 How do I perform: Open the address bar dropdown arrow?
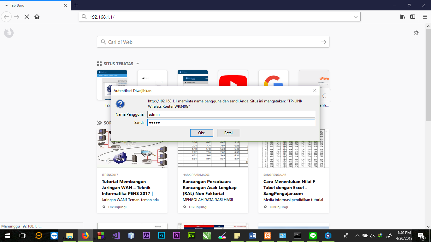pyautogui.click(x=356, y=17)
